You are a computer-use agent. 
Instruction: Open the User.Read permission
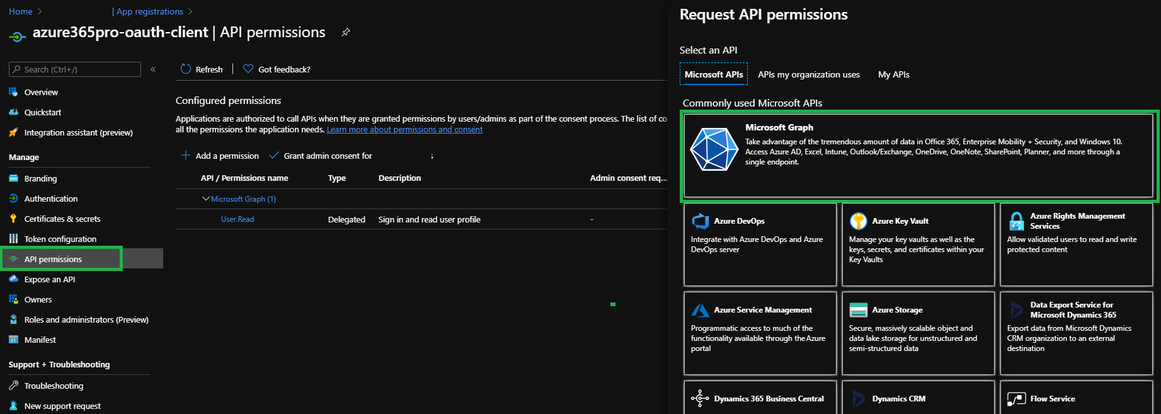tap(237, 219)
